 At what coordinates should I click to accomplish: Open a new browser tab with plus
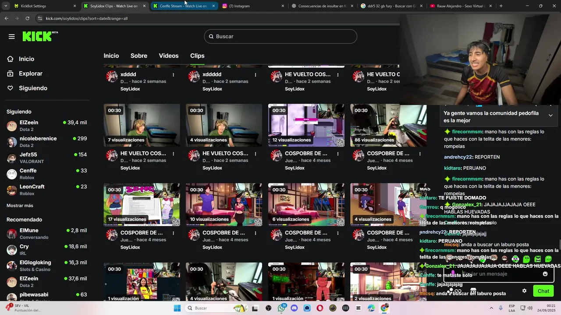(501, 6)
